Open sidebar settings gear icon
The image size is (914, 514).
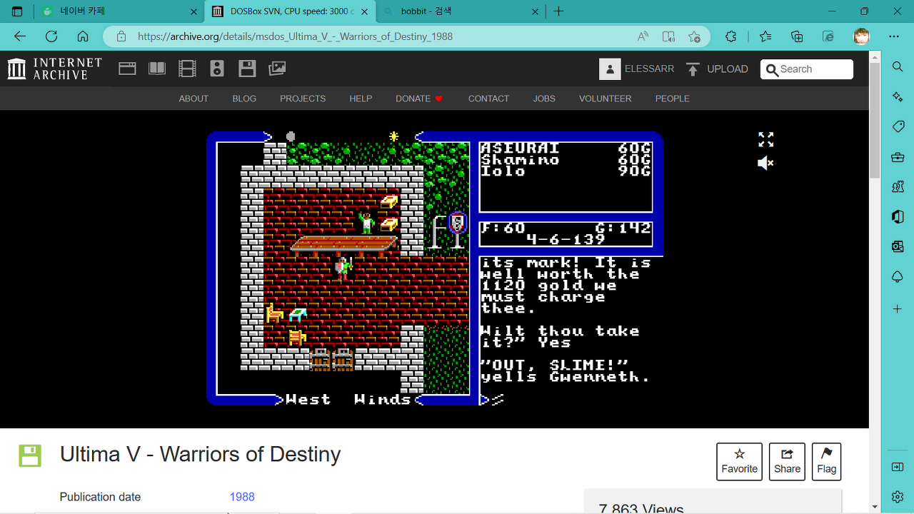(898, 497)
